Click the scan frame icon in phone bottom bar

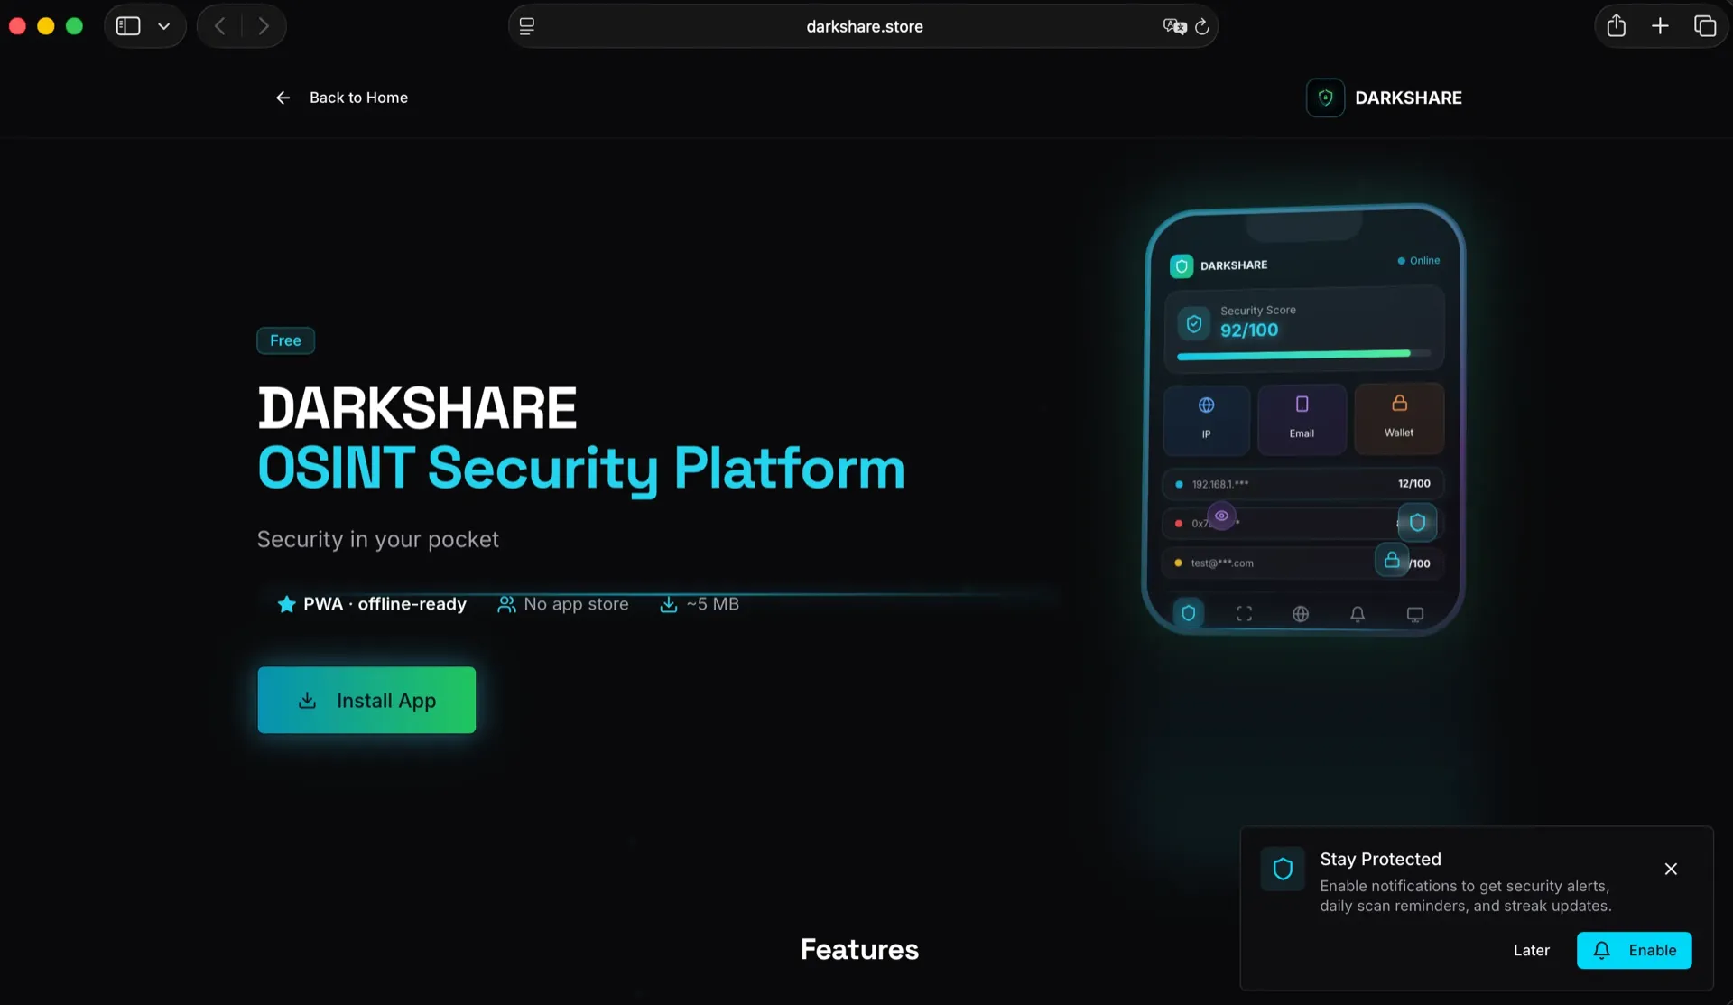point(1244,614)
